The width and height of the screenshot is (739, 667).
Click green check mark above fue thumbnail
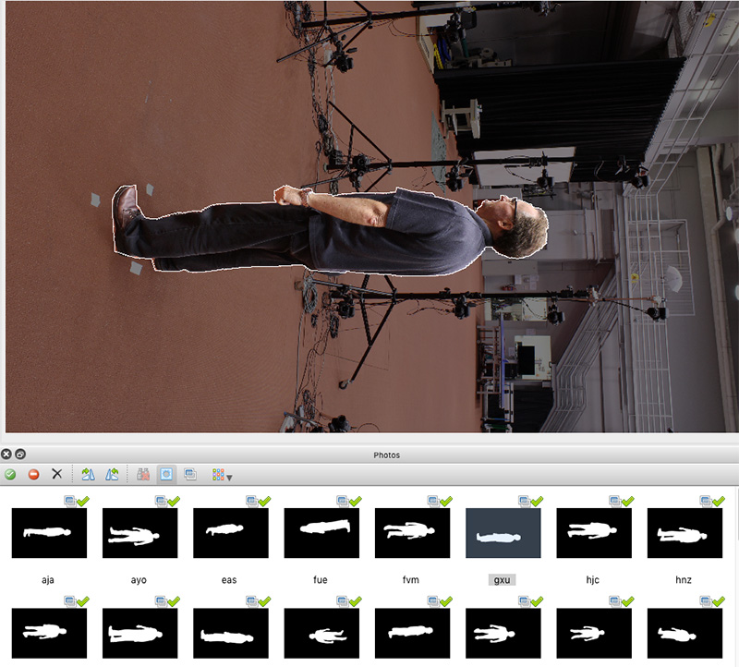(355, 501)
